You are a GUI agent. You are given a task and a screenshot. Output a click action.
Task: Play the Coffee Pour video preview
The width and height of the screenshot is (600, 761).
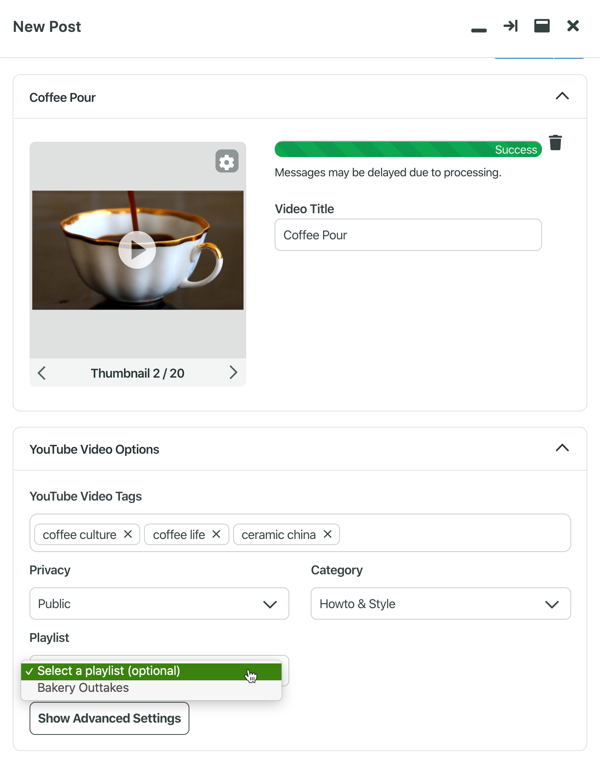137,250
